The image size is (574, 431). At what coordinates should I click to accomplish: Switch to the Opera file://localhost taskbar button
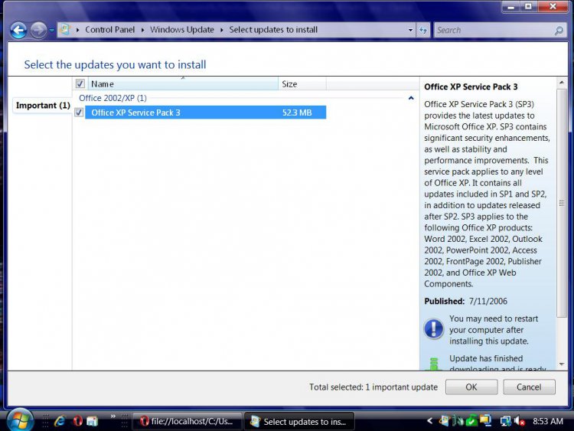(x=187, y=422)
